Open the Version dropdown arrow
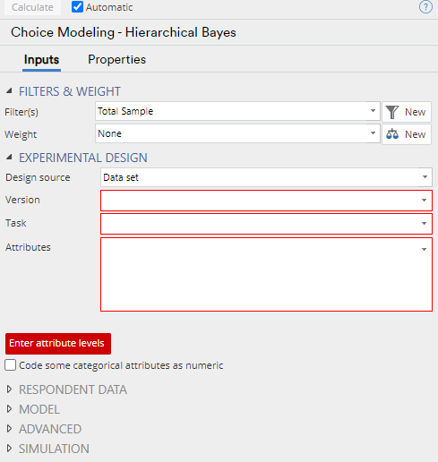The height and width of the screenshot is (462, 438). (x=424, y=201)
